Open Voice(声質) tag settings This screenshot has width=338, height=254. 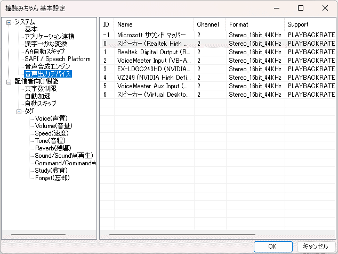point(51,118)
